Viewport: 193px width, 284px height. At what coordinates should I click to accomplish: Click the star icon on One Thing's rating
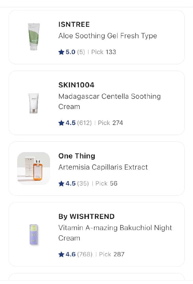(62, 183)
